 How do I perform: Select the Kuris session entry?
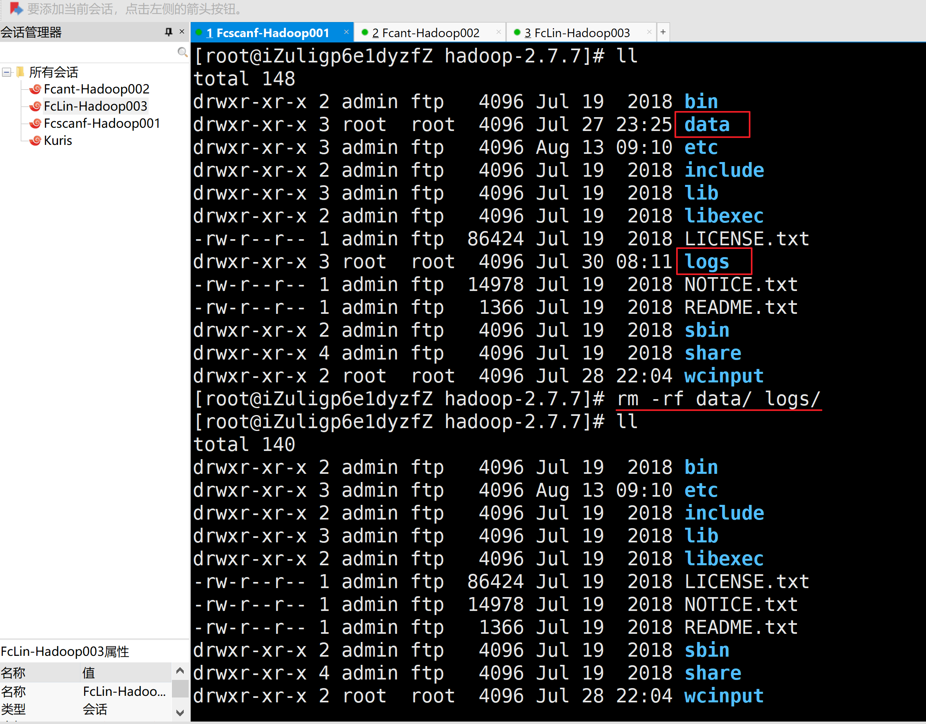[x=58, y=141]
